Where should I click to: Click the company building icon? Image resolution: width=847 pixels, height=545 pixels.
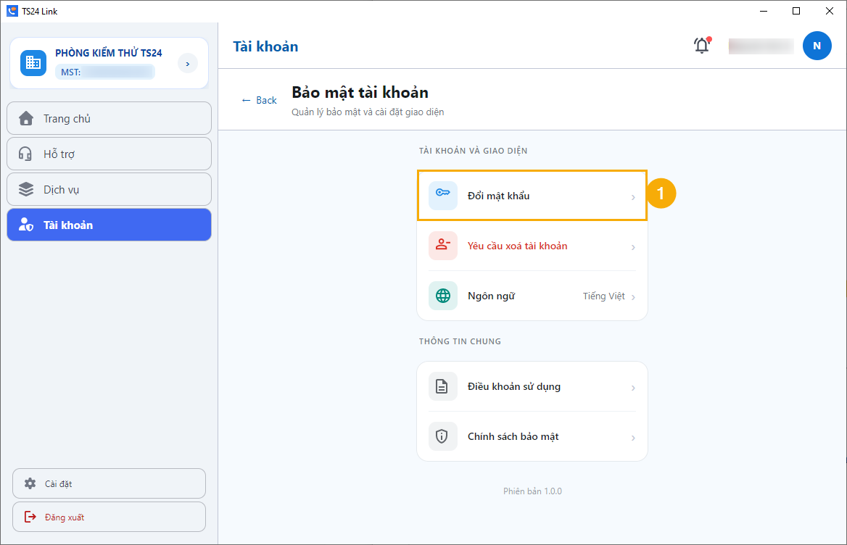tap(33, 63)
